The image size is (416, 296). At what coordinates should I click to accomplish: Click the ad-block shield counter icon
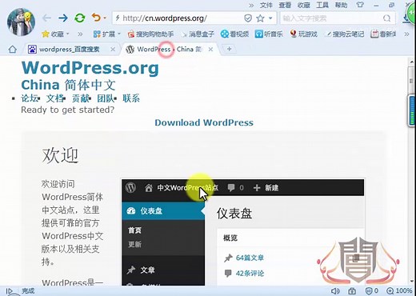coord(371,291)
